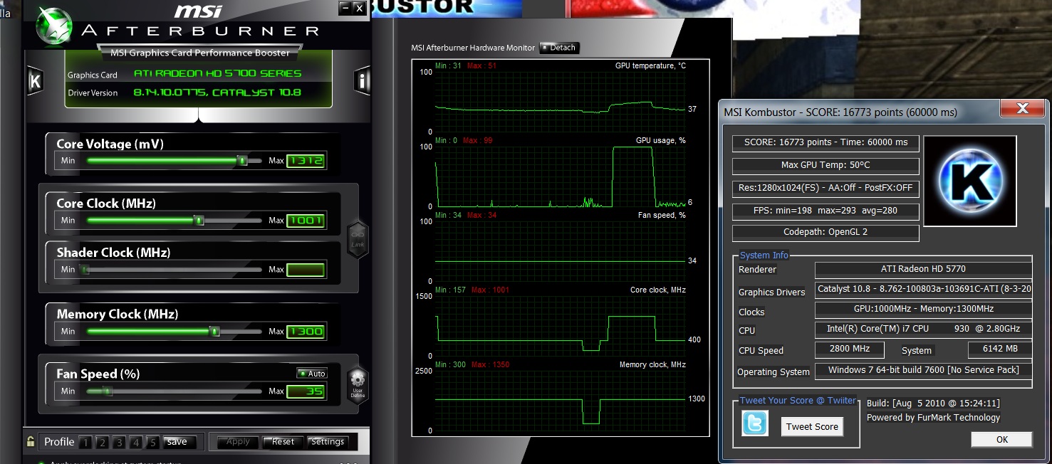Open information via the i side button
Viewport: 1052px width, 464px height.
coord(363,81)
